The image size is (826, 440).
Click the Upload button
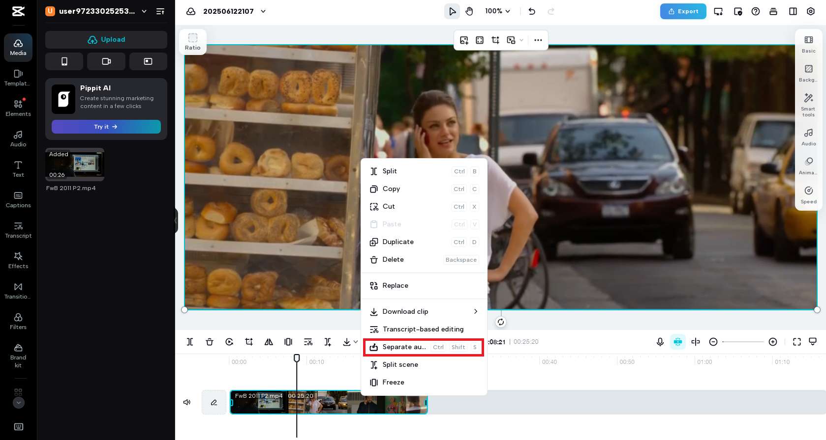click(x=106, y=40)
